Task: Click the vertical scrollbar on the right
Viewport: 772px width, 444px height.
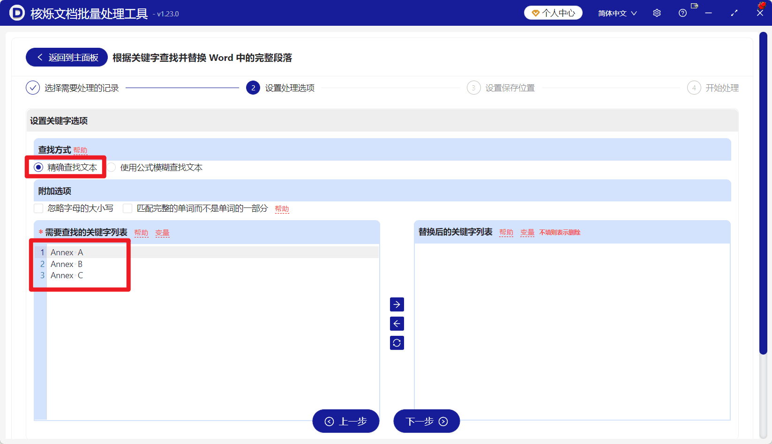Action: 763,193
